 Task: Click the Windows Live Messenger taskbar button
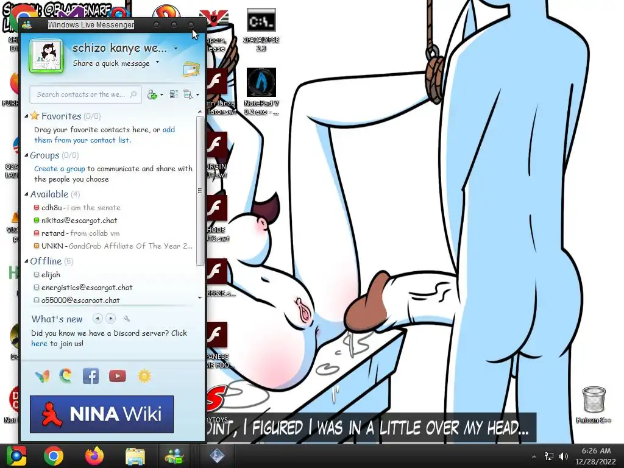coord(174,456)
